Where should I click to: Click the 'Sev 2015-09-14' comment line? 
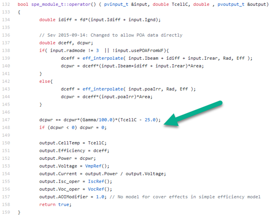[x=111, y=35]
